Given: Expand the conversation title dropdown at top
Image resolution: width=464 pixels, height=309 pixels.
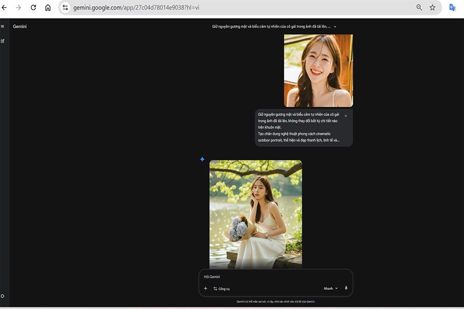Looking at the screenshot, I should (335, 26).
